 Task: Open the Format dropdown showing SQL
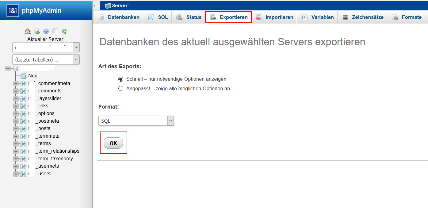[x=170, y=121]
